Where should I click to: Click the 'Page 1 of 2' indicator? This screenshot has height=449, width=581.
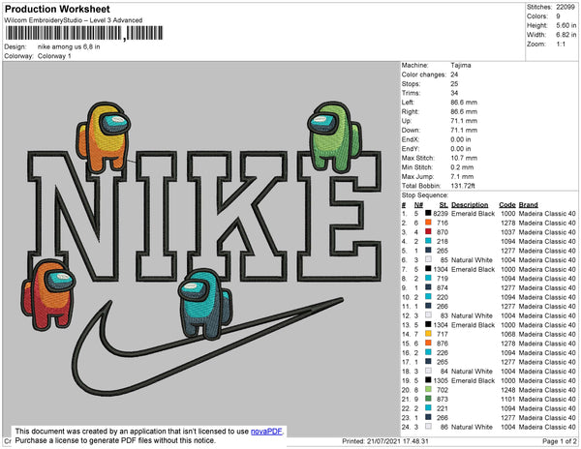560,441
